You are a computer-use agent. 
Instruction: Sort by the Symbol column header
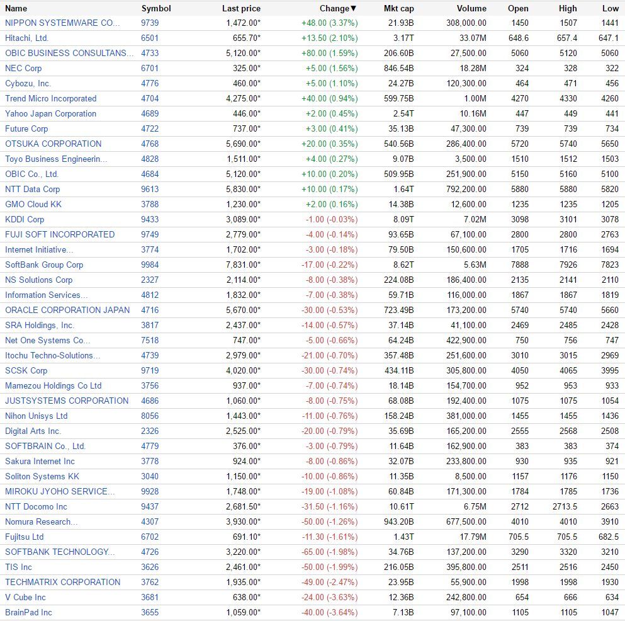point(156,8)
